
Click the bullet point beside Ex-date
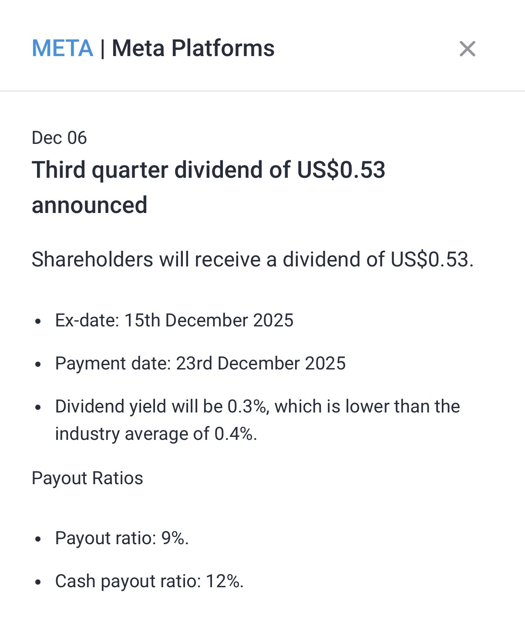(x=38, y=322)
